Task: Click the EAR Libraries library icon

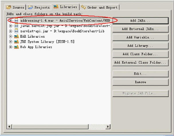Action: [16, 36]
